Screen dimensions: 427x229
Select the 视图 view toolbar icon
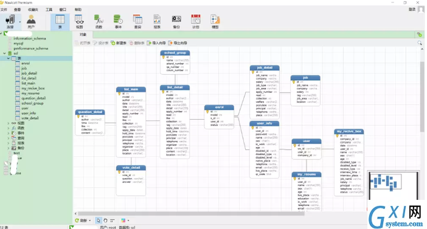click(x=79, y=22)
